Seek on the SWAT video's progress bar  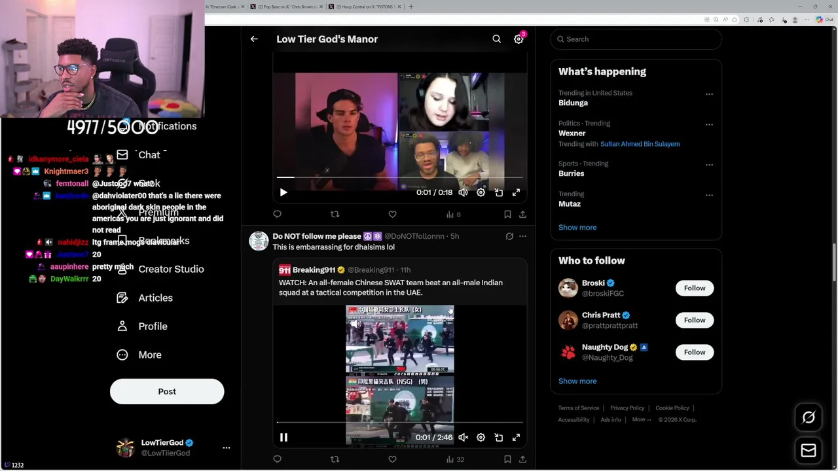pyautogui.click(x=399, y=423)
